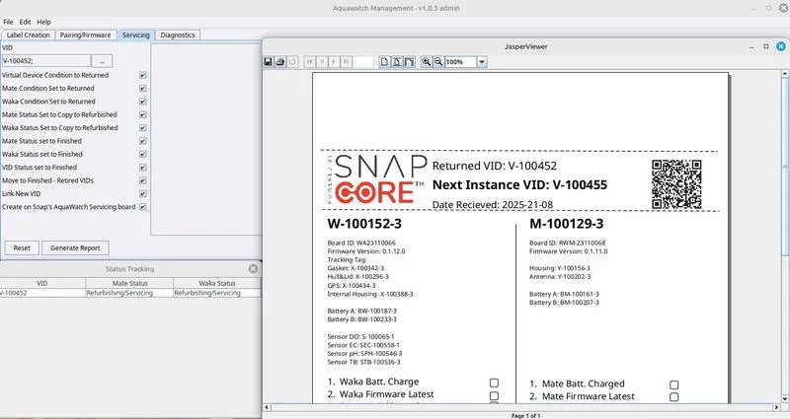This screenshot has width=790, height=419.
Task: Click the 100% zoom combo box field
Action: tap(460, 62)
